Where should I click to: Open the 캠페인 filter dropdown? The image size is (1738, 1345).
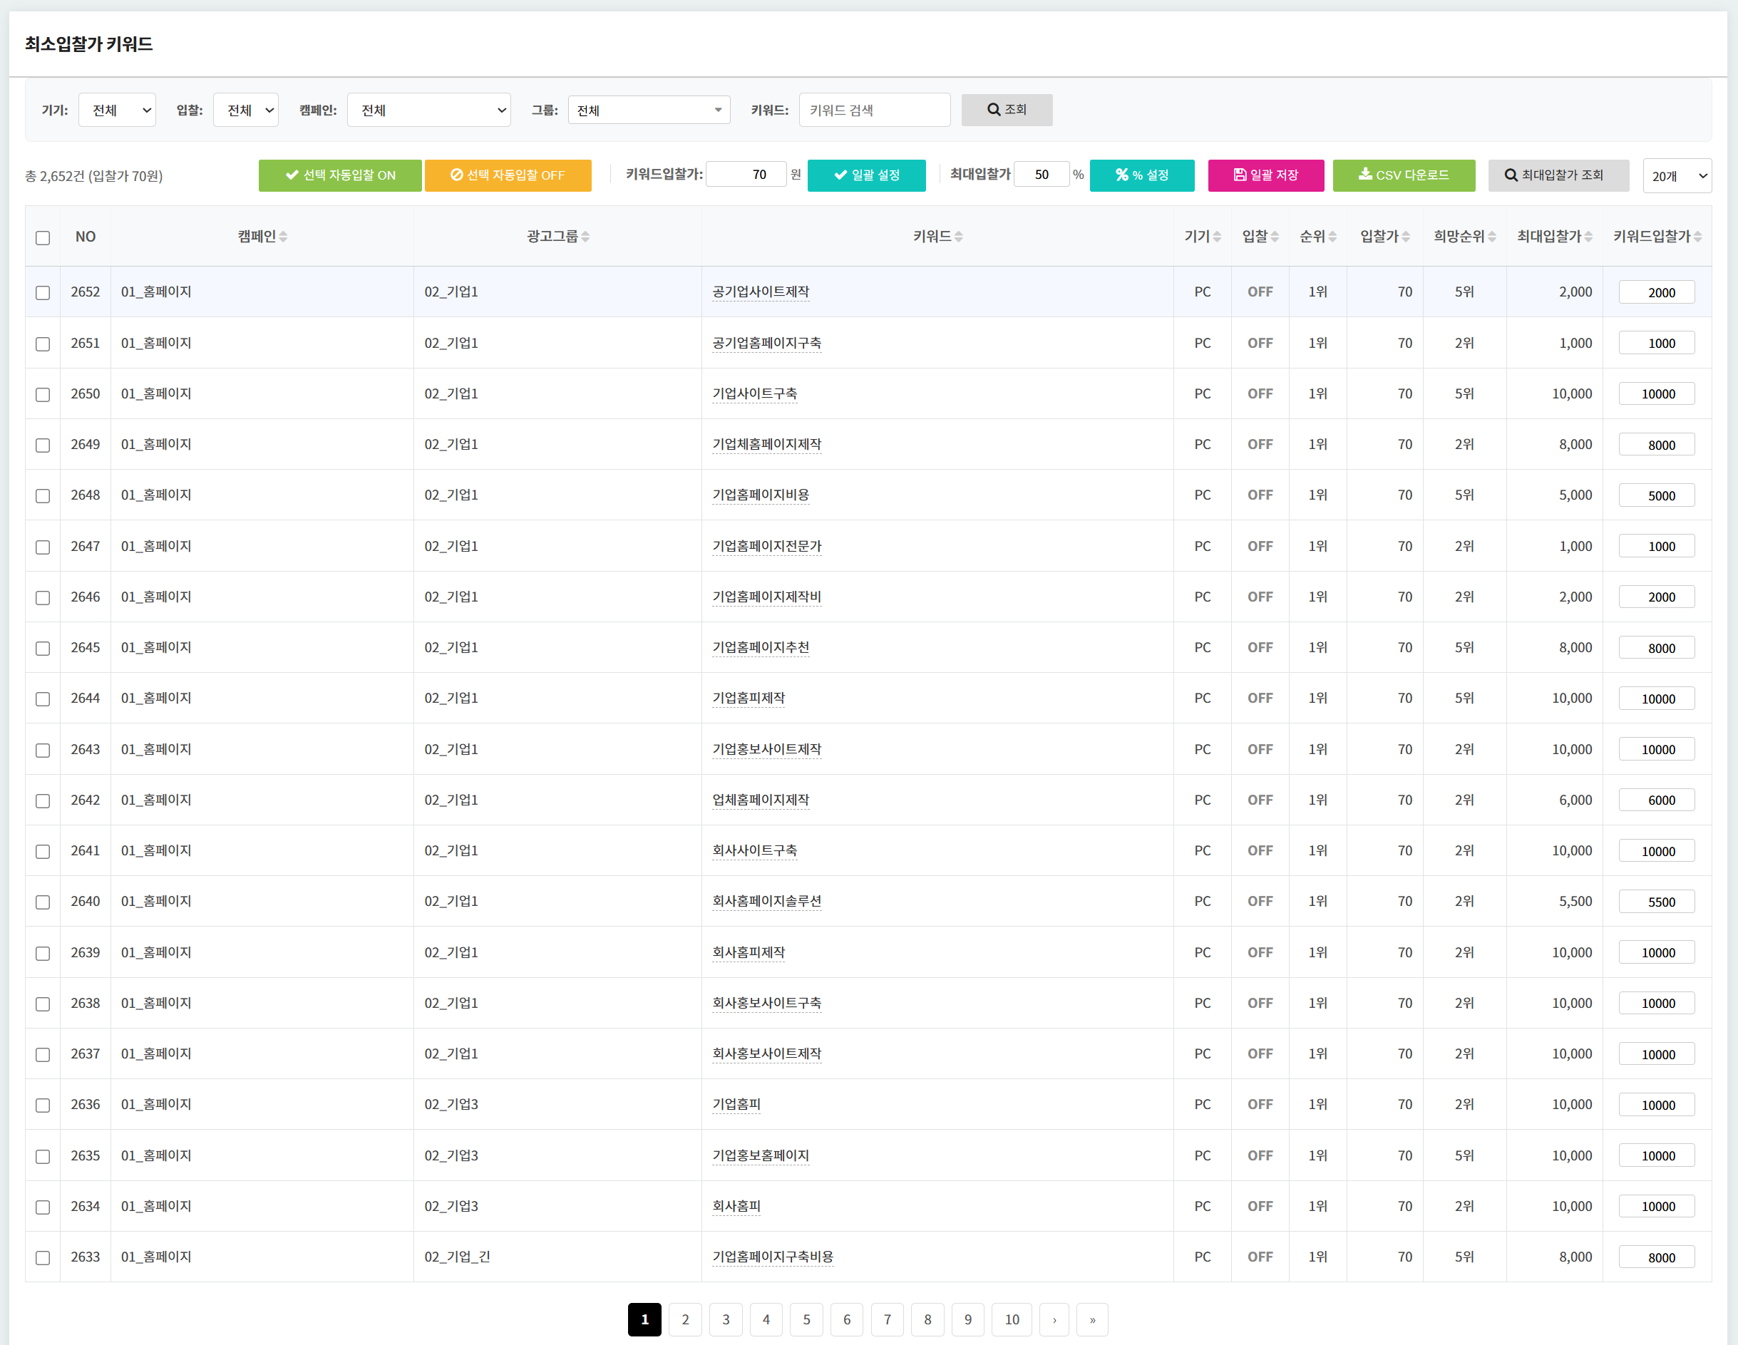(x=428, y=110)
